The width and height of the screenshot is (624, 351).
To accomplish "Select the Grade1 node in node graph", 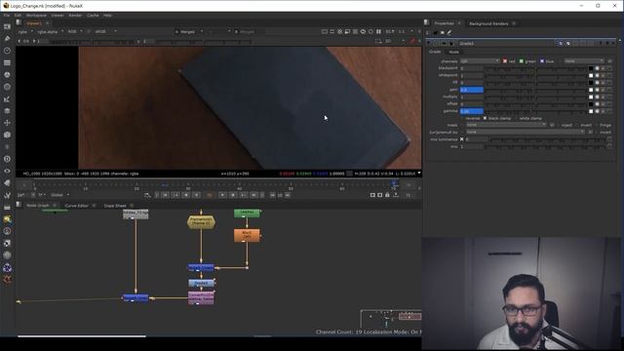I will tap(202, 283).
